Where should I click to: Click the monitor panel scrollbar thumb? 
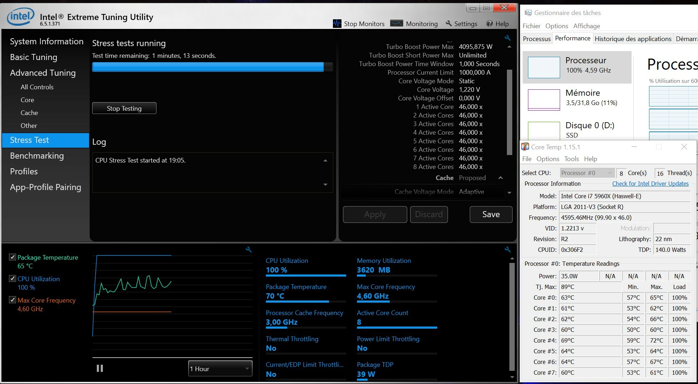(512, 316)
